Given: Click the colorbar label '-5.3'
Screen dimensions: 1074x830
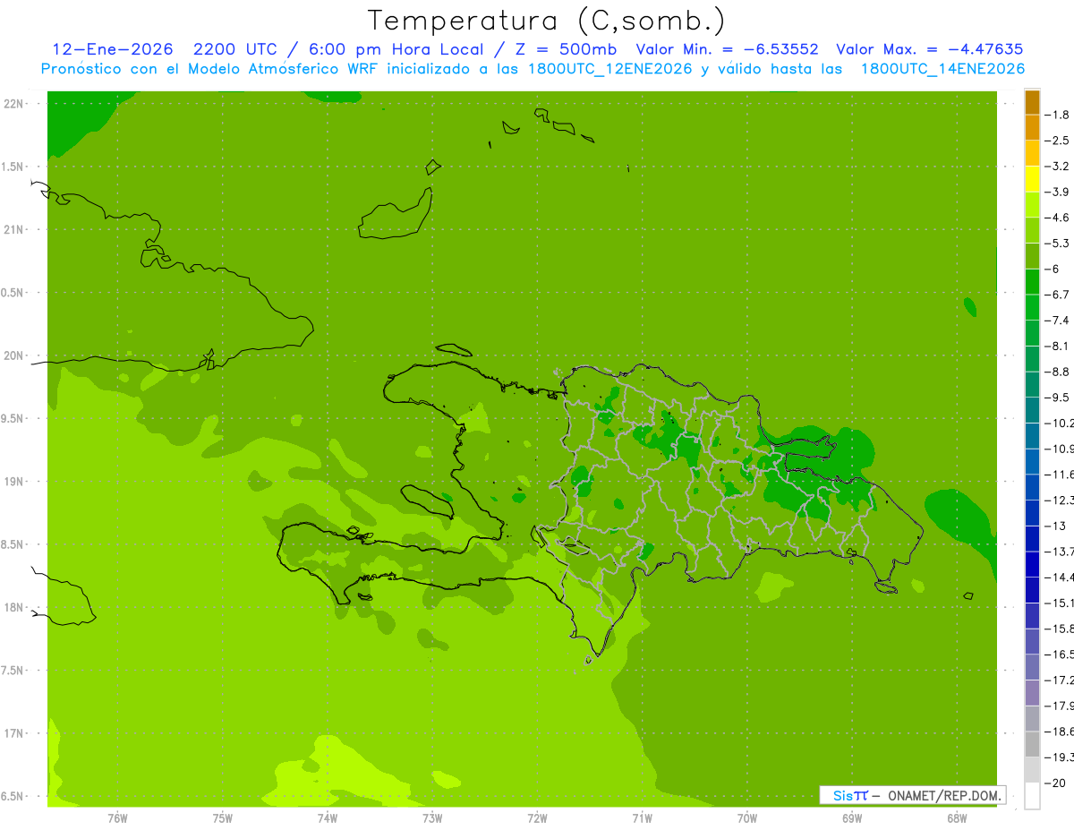Looking at the screenshot, I should (x=1057, y=244).
